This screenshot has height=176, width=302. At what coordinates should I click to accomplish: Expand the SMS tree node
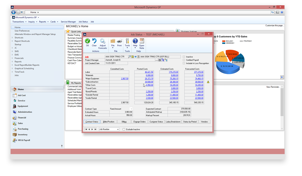[x=12, y=51]
